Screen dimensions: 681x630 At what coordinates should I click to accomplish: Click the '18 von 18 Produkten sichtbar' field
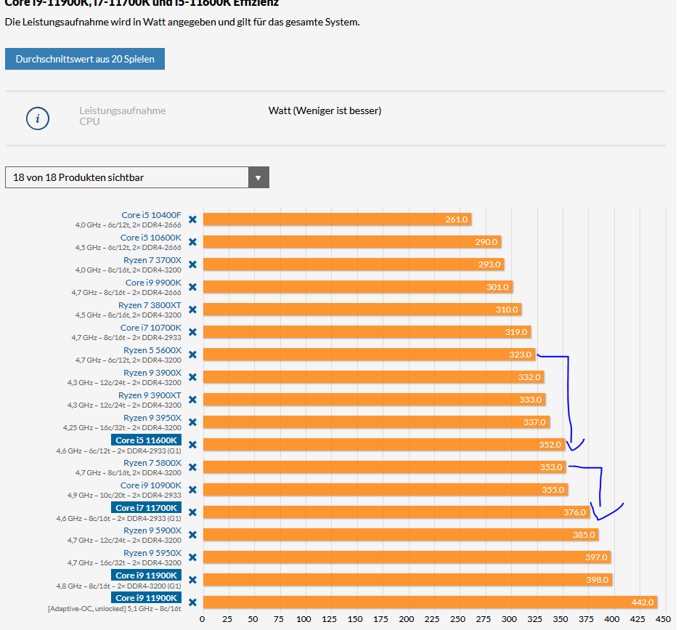click(136, 177)
